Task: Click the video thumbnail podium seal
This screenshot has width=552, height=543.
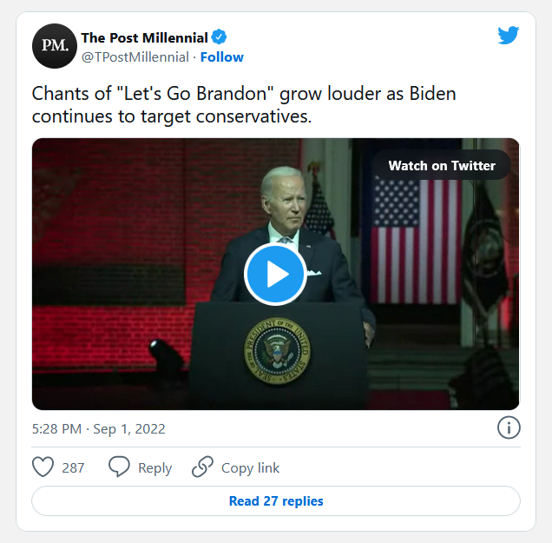Action: point(274,351)
